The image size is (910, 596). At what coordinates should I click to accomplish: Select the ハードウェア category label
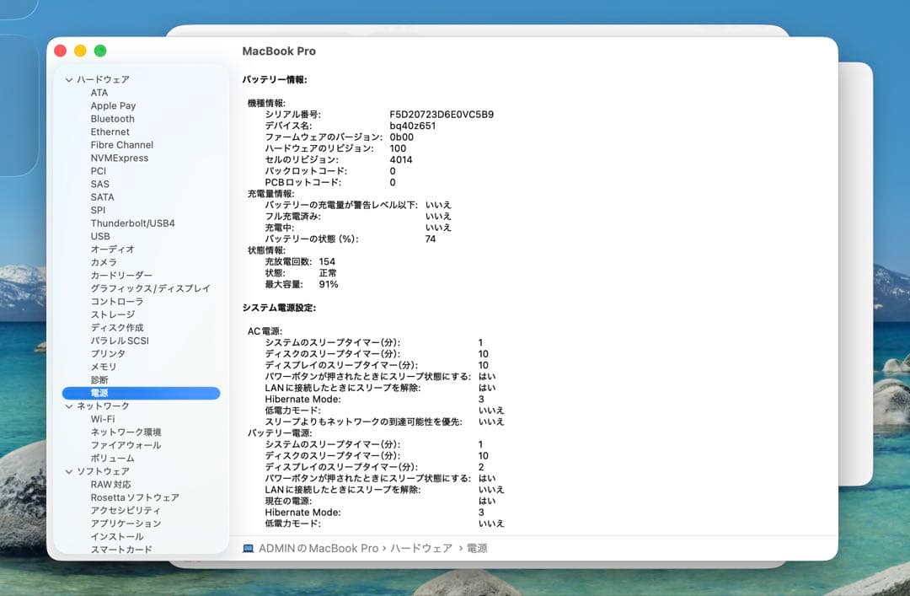click(x=103, y=79)
